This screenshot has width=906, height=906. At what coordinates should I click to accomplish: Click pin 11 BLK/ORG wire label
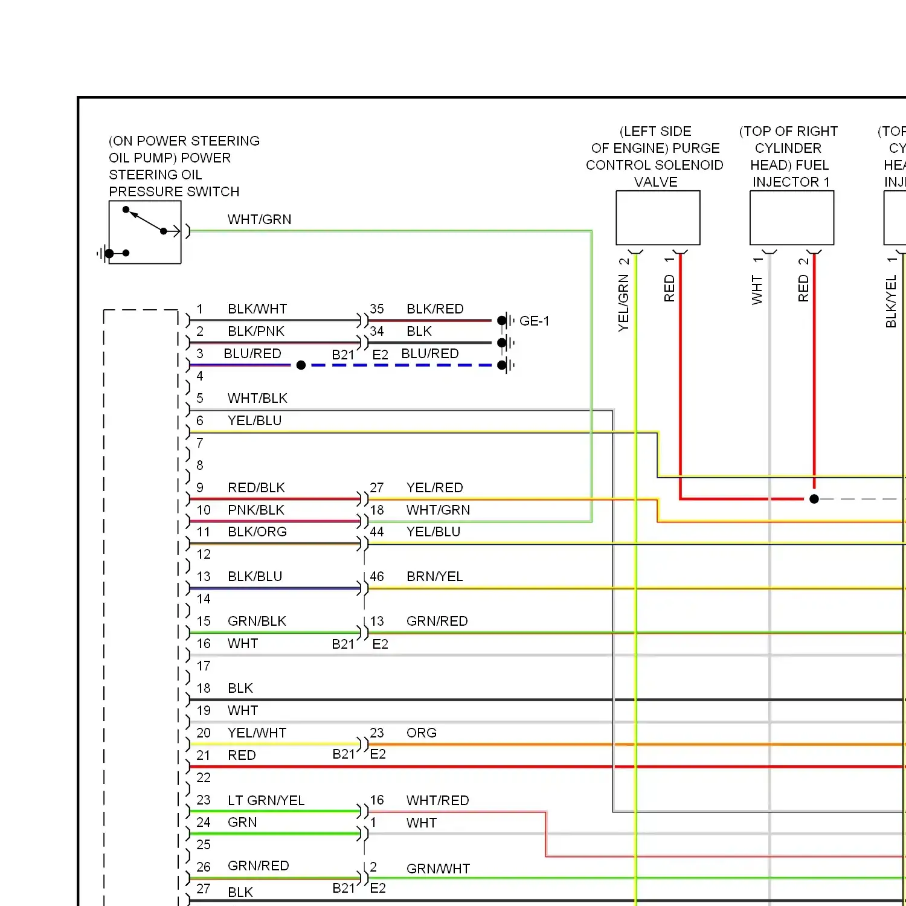tap(257, 532)
